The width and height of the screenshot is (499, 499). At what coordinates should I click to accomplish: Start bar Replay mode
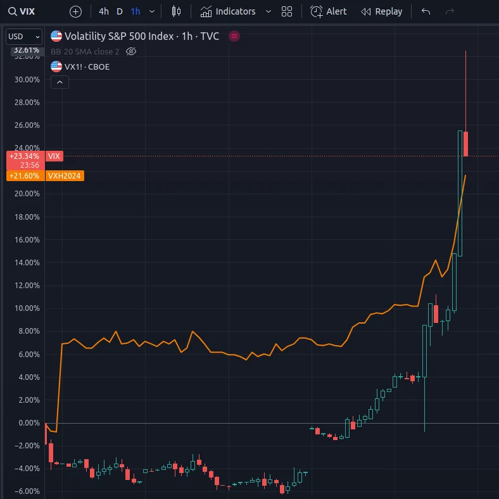(x=382, y=11)
